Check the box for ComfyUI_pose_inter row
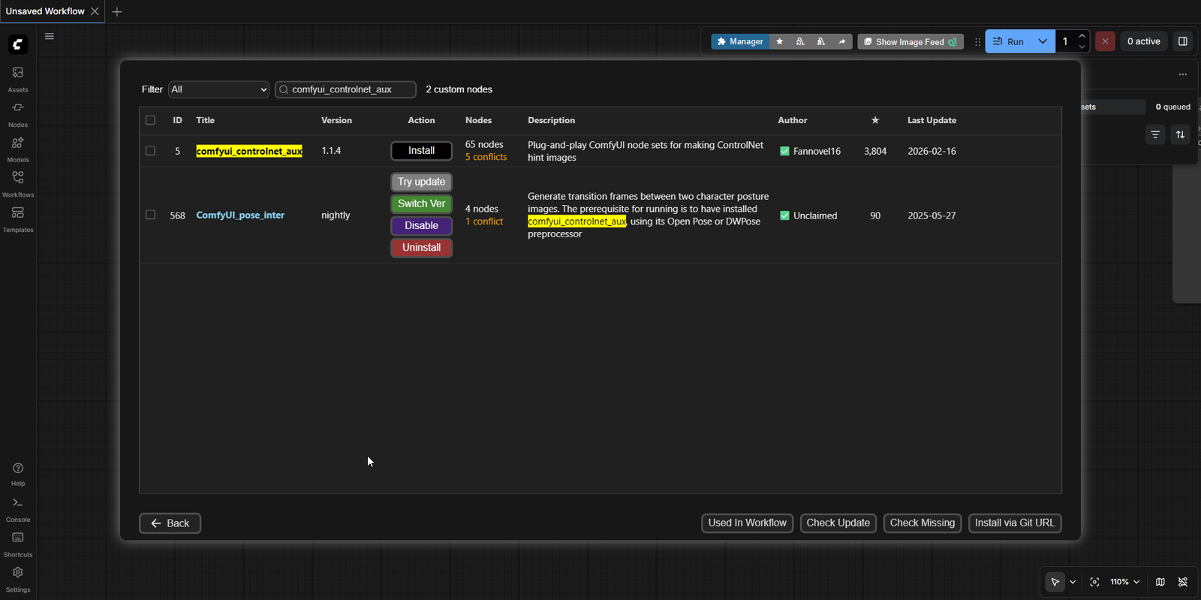The width and height of the screenshot is (1201, 600). tap(150, 215)
